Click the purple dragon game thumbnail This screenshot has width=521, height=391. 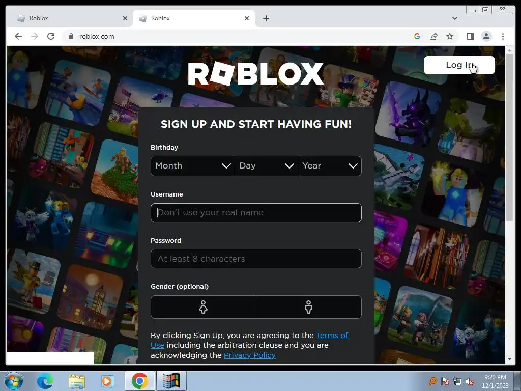tap(408, 114)
